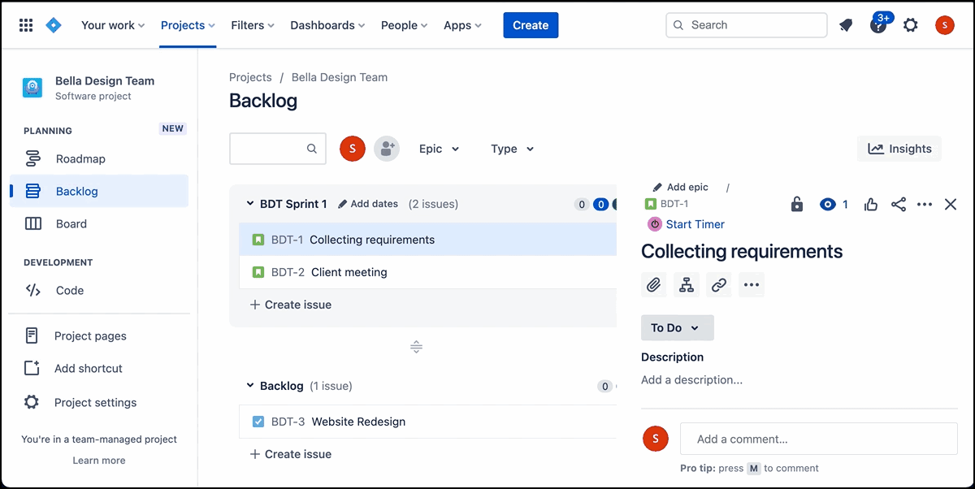Expand the Epic filter dropdown

[x=439, y=149]
